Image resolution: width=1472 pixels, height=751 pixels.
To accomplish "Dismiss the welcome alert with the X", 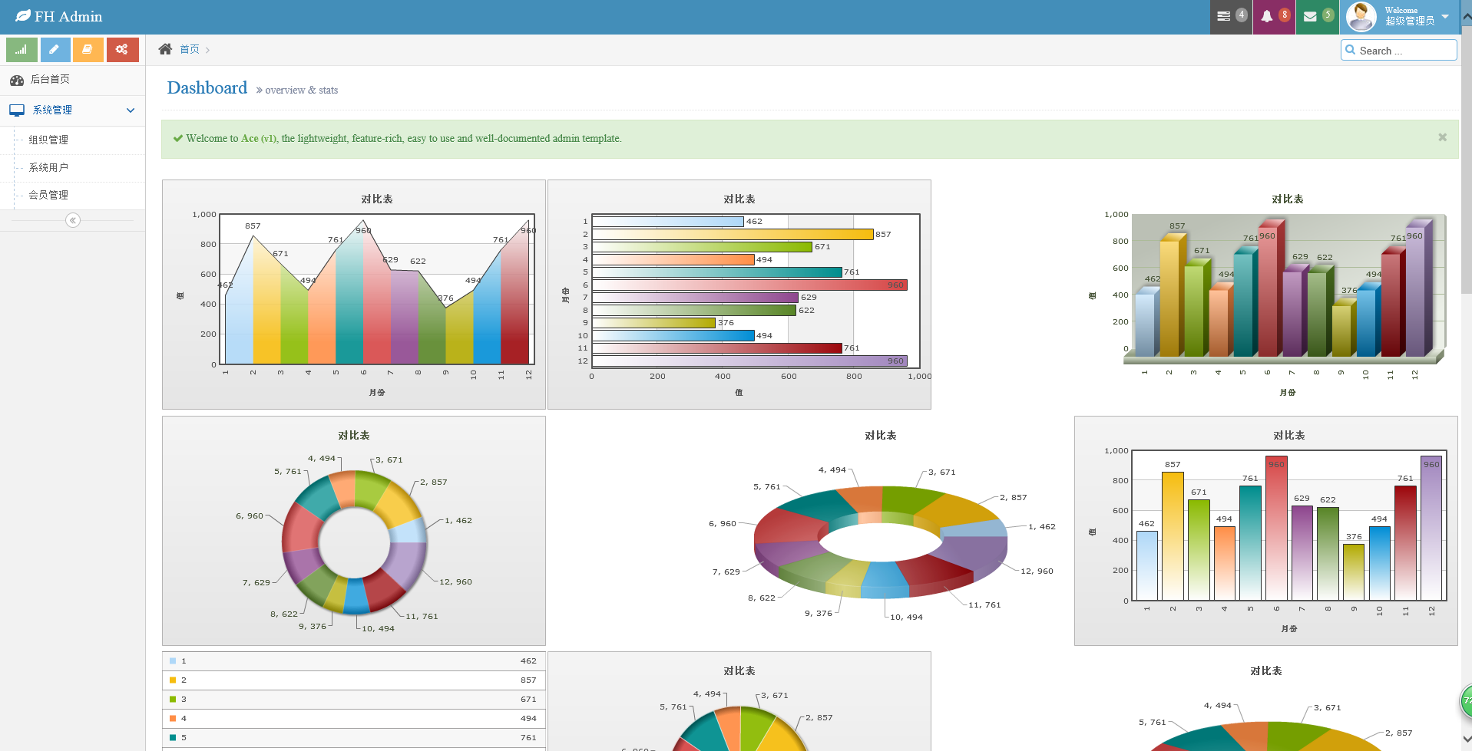I will [x=1442, y=137].
